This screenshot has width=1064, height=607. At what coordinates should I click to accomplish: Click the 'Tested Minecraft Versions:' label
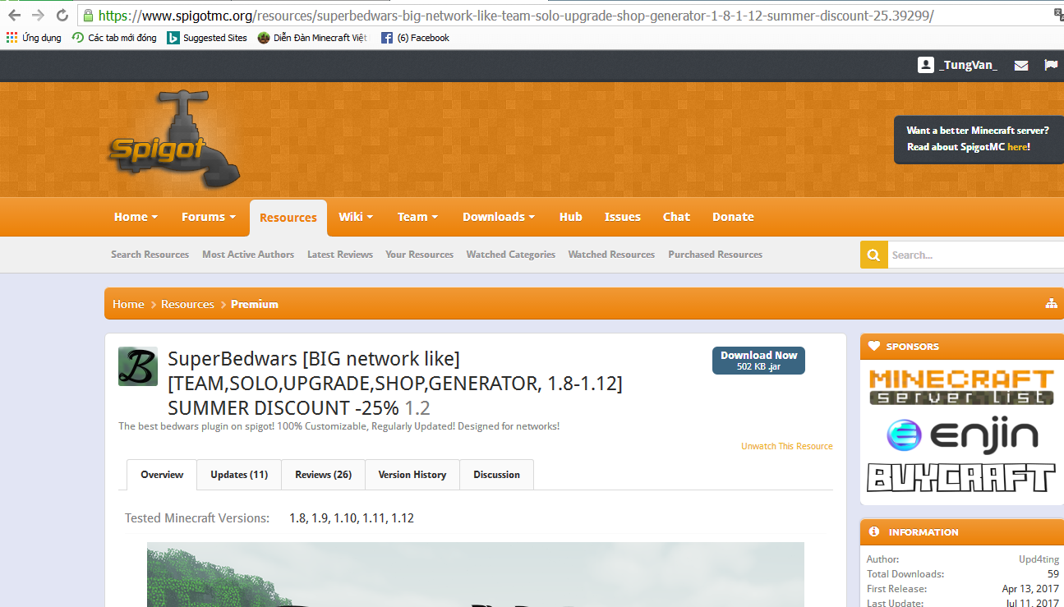click(x=197, y=518)
